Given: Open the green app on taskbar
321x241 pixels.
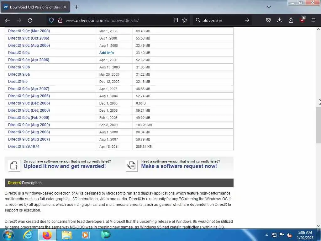Looking at the screenshot, I should tap(105, 235).
